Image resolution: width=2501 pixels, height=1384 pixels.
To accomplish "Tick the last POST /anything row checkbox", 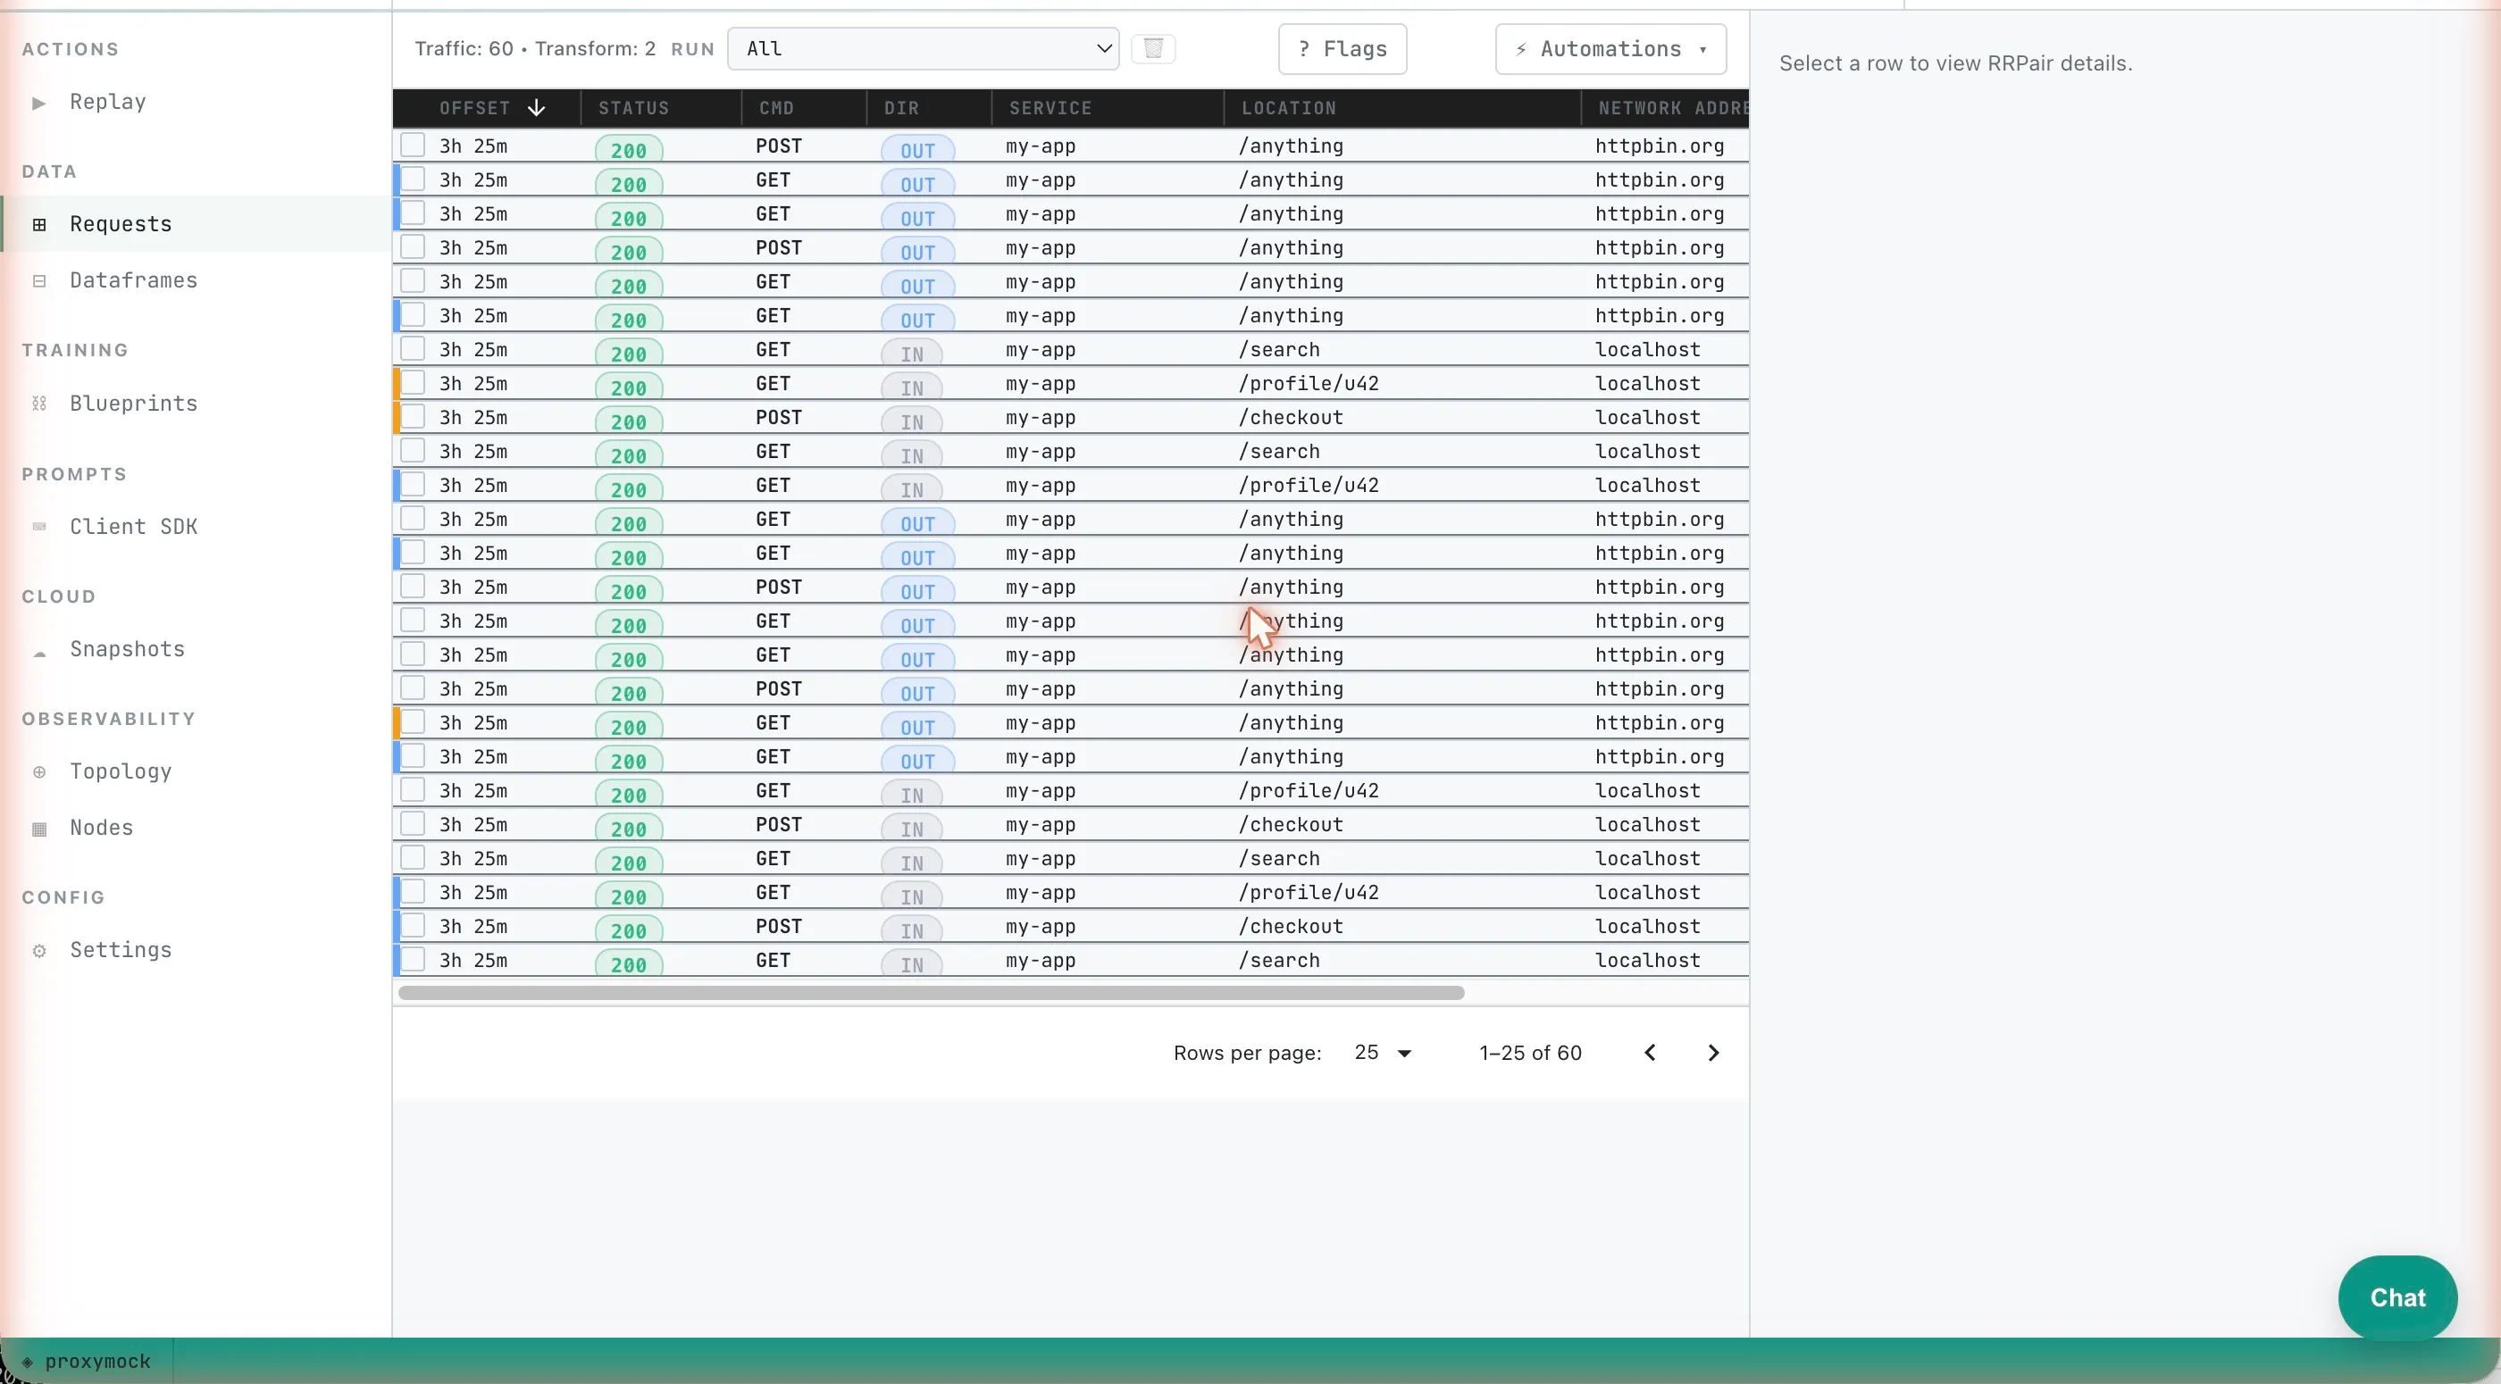I will pos(413,688).
